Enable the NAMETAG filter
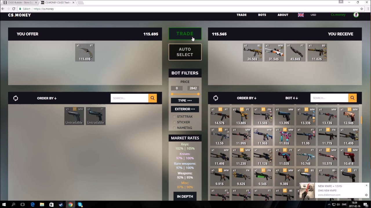The height and width of the screenshot is (208, 371). (x=174, y=128)
